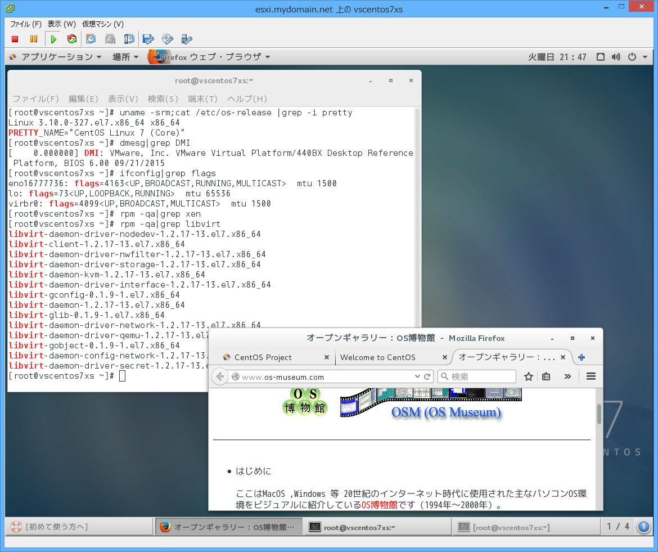Click the power icon in the GNOME panel

pos(632,57)
